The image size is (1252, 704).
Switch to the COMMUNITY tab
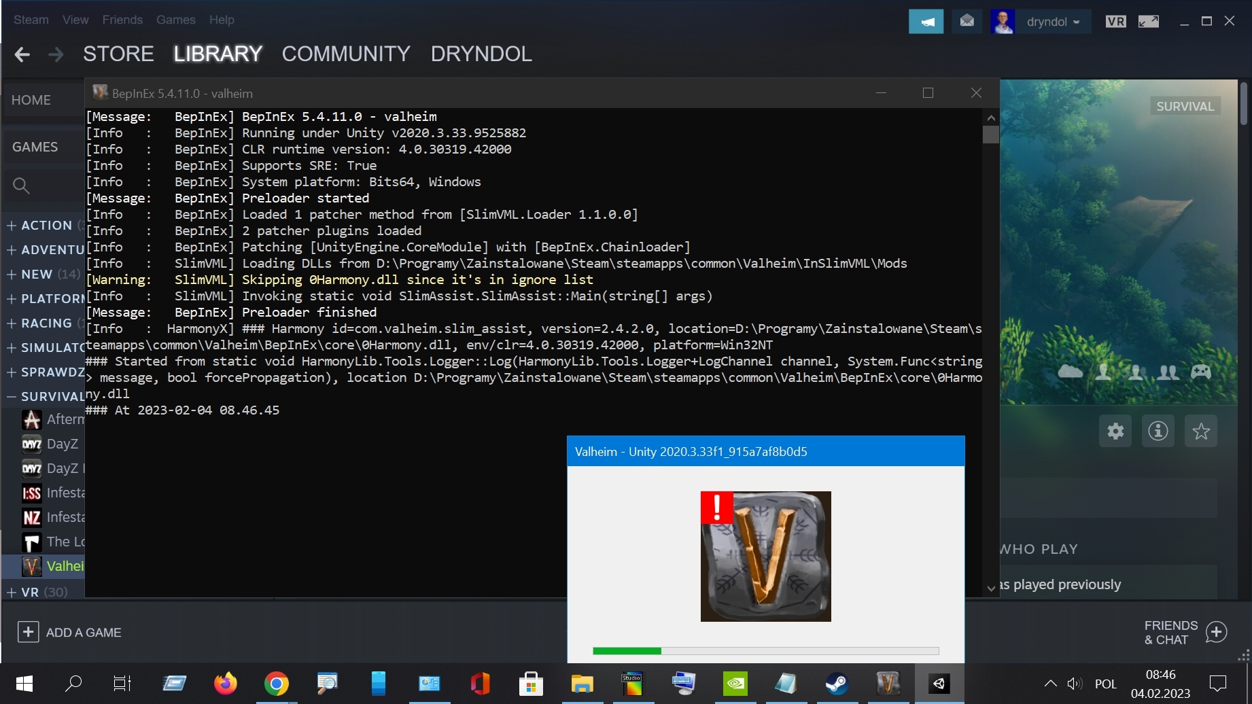(x=346, y=54)
